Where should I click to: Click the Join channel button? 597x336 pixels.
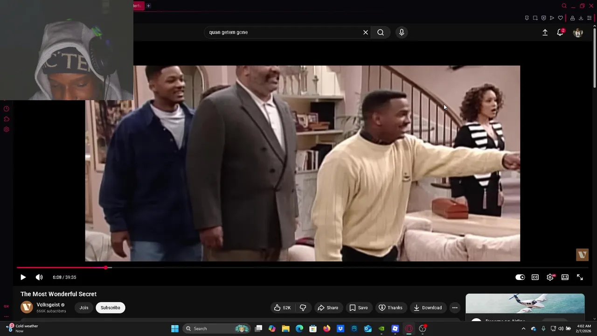coord(84,308)
